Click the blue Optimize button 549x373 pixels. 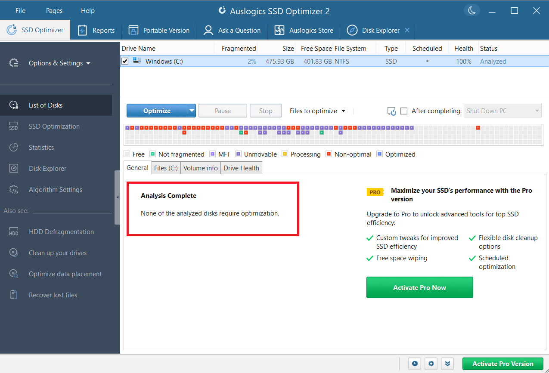(157, 111)
